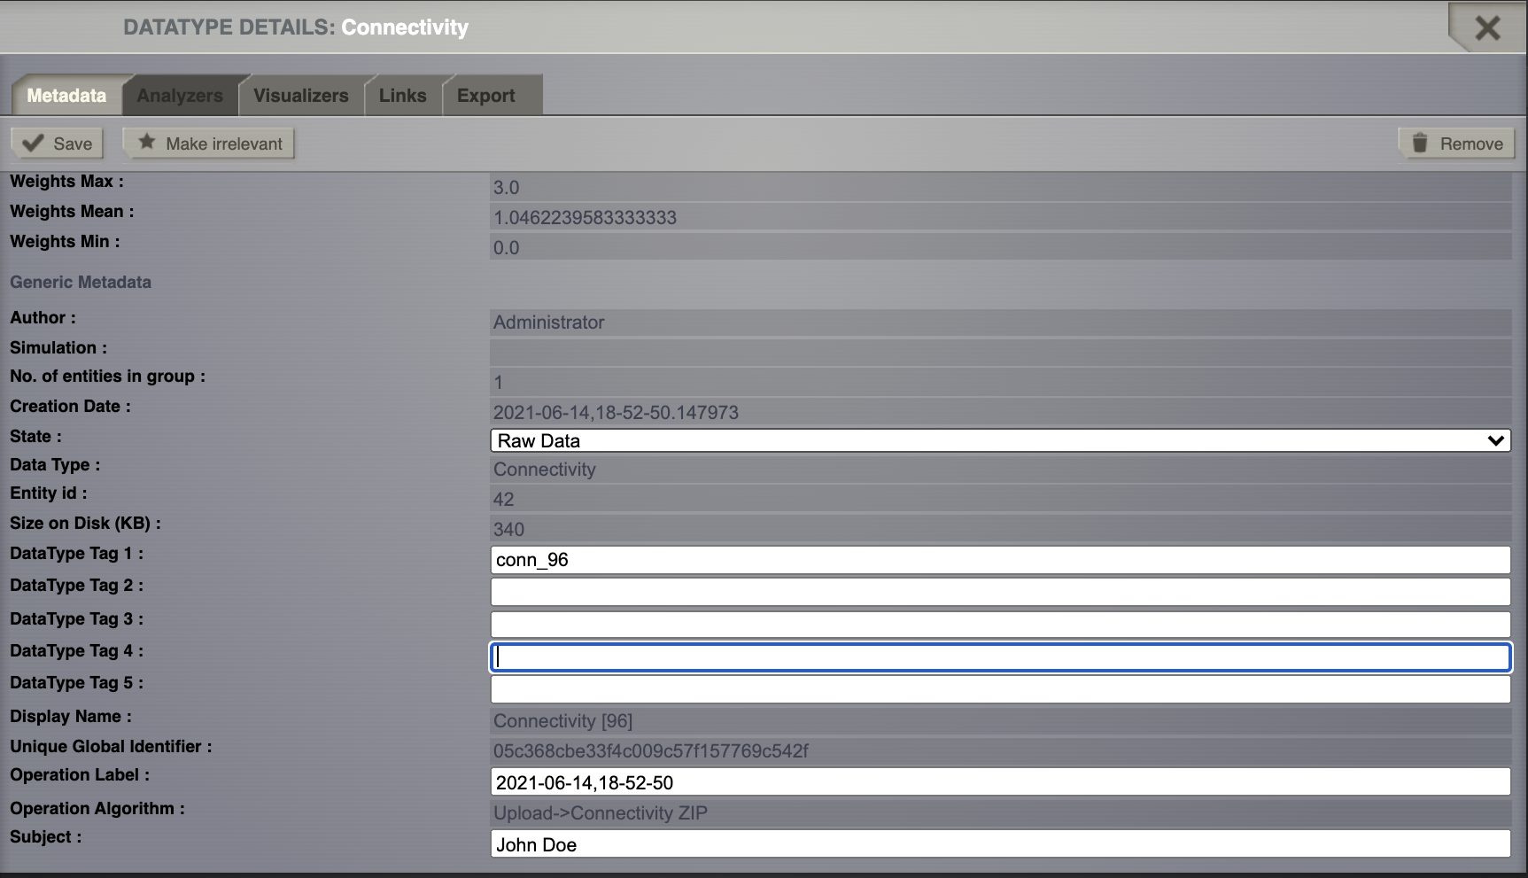Click the checkmark icon on Save

coord(34,144)
